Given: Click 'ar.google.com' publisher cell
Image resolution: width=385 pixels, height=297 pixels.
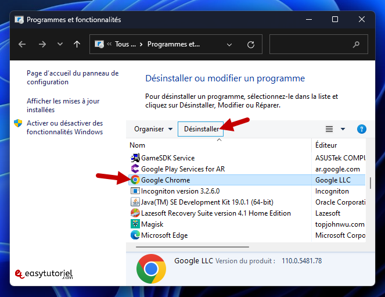Looking at the screenshot, I should pyautogui.click(x=337, y=169).
